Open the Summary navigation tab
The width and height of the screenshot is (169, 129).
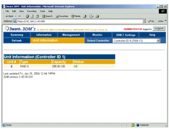17,35
